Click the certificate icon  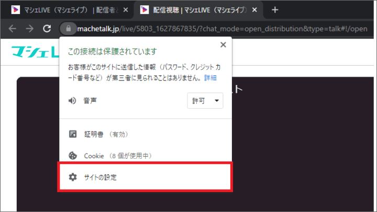click(x=73, y=134)
